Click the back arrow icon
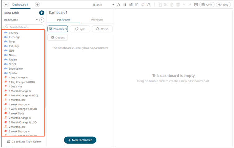234x148 pixels. click(x=6, y=5)
